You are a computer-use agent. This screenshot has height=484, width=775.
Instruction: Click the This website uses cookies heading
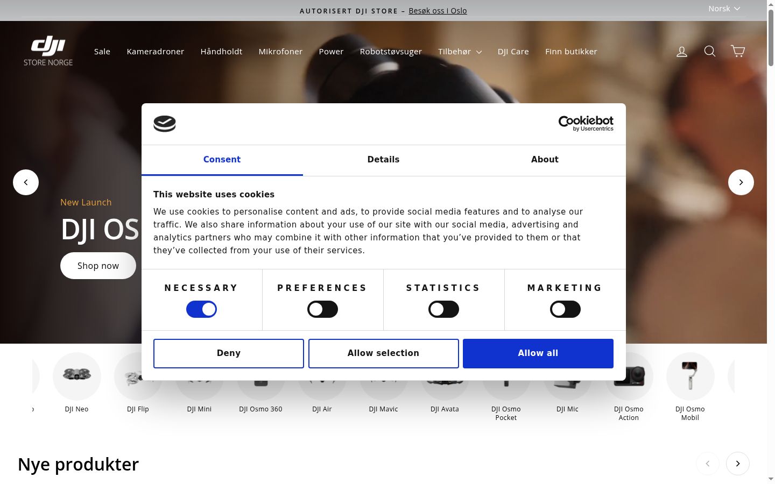pos(214,195)
